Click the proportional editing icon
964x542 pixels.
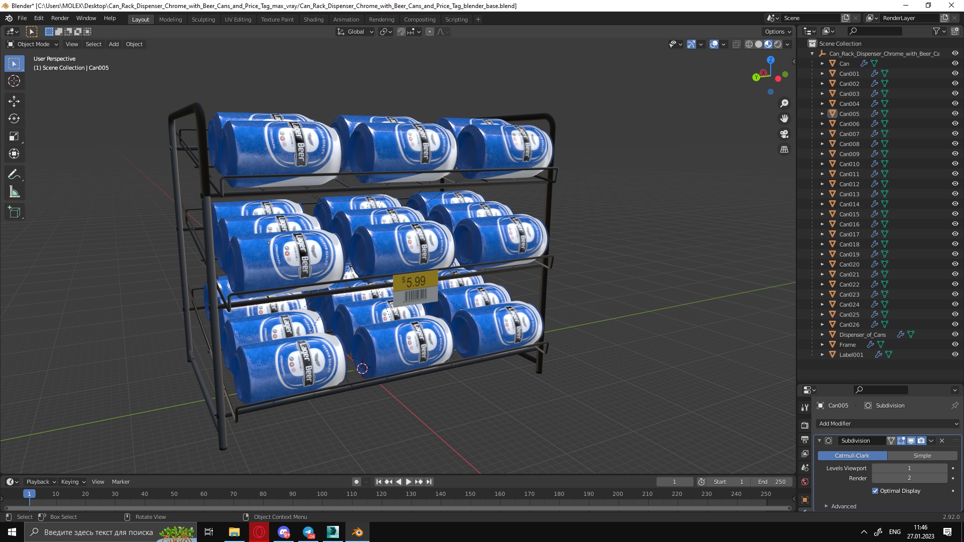(430, 32)
